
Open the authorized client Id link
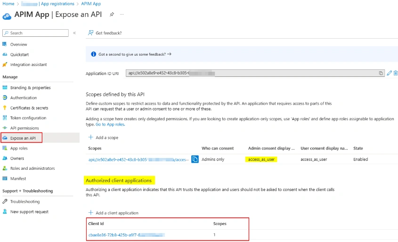pos(126,235)
